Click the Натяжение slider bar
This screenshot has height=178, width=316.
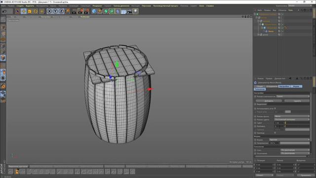(x=295, y=143)
